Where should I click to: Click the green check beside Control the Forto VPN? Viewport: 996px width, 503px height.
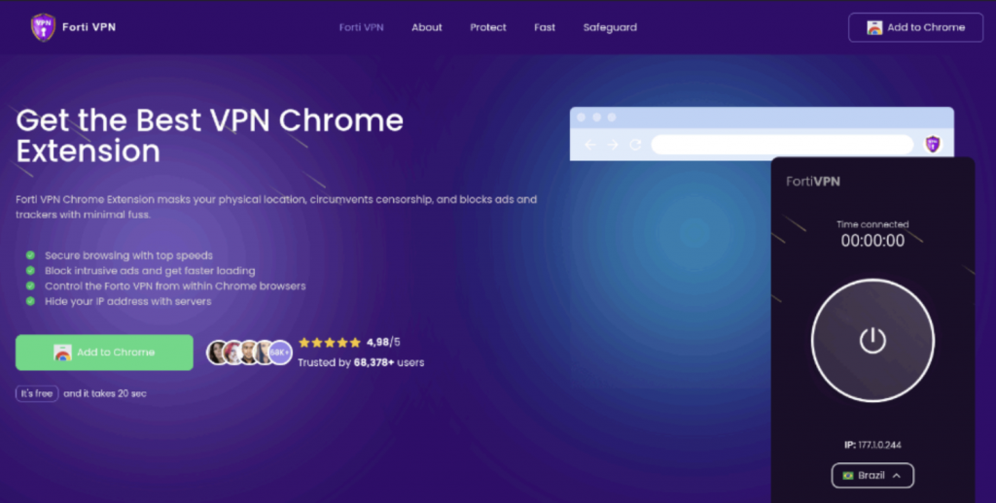click(30, 285)
